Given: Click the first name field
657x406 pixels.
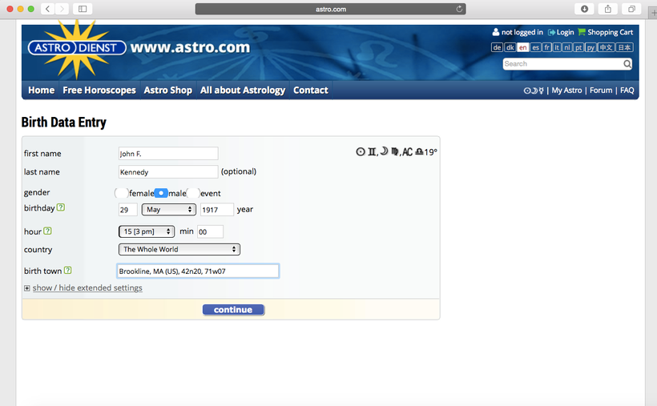Looking at the screenshot, I should pos(168,153).
